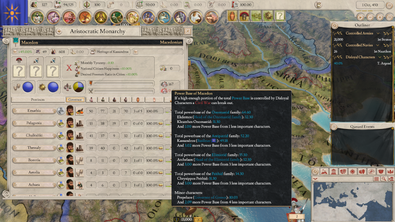Click the Queued Events panel round icon
395x222 pixels.
[334, 127]
